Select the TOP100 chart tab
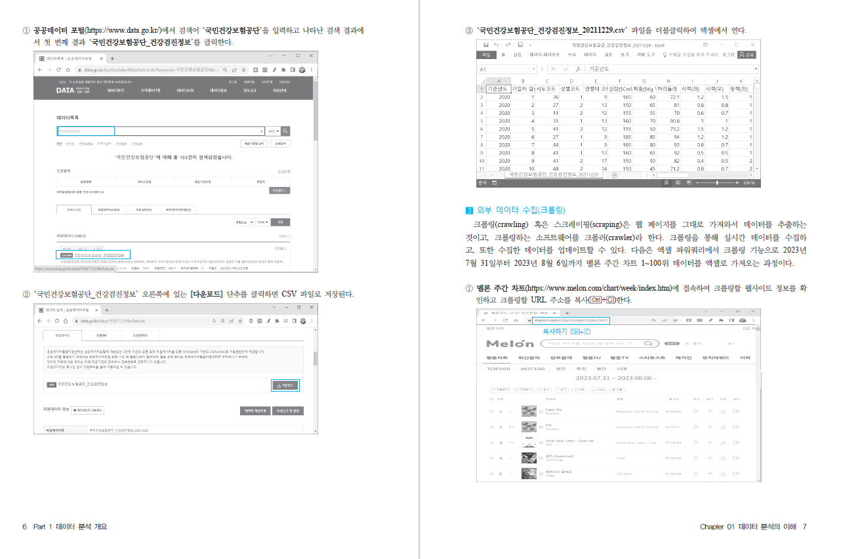 (x=498, y=369)
